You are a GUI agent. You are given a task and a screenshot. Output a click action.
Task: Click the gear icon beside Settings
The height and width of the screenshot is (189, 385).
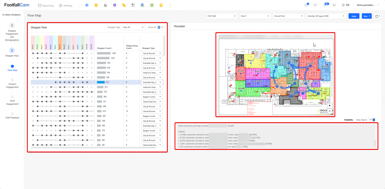coord(61,5)
